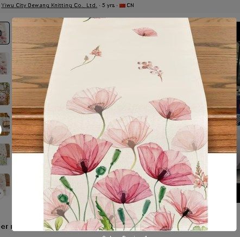
Task: Click the cut-off text at the lower left
Action: (x=5, y=226)
